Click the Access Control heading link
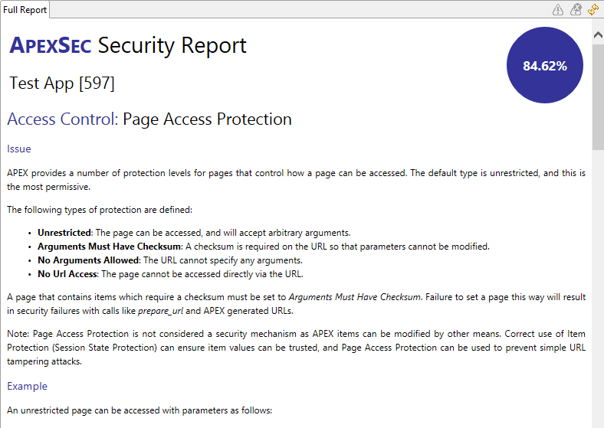This screenshot has height=428, width=604. coord(62,119)
